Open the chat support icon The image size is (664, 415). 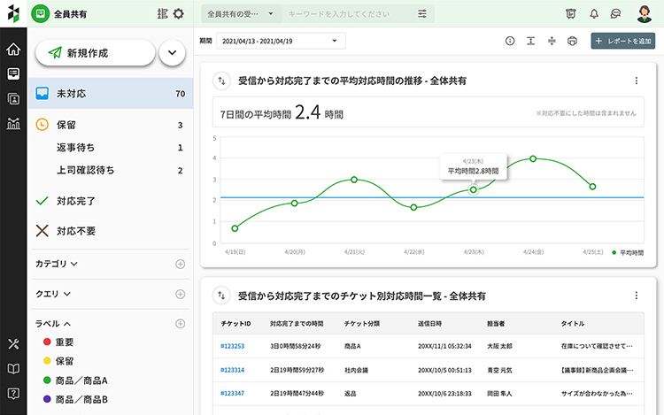(615, 14)
